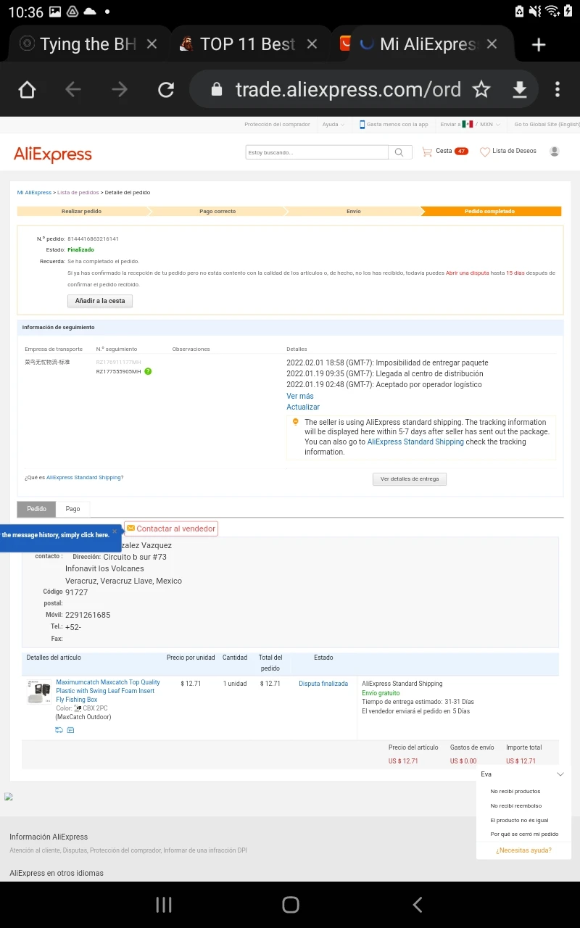Click 'Gasta menos con la app' phone icon
The width and height of the screenshot is (580, 928).
362,125
